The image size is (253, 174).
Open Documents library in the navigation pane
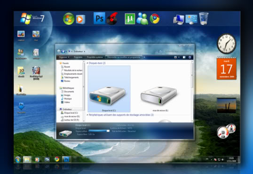point(67,92)
